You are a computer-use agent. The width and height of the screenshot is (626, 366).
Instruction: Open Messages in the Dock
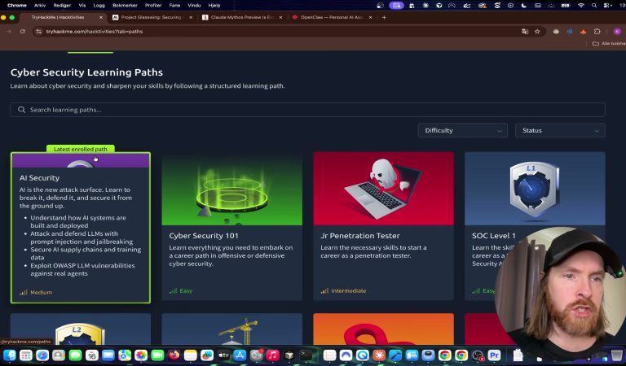click(75, 355)
